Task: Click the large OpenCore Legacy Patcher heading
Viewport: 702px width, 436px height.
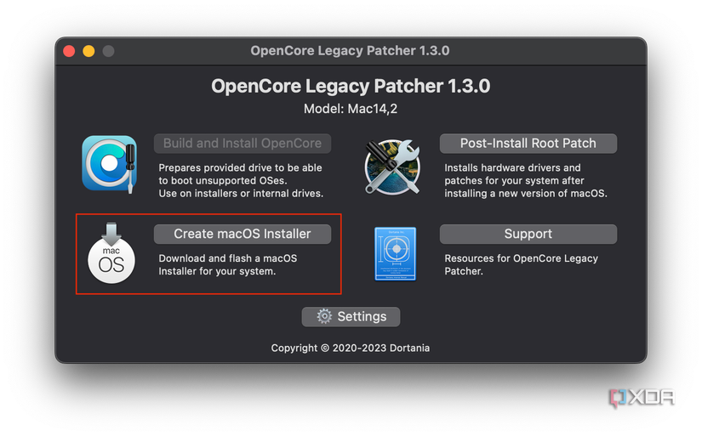Action: [x=351, y=86]
